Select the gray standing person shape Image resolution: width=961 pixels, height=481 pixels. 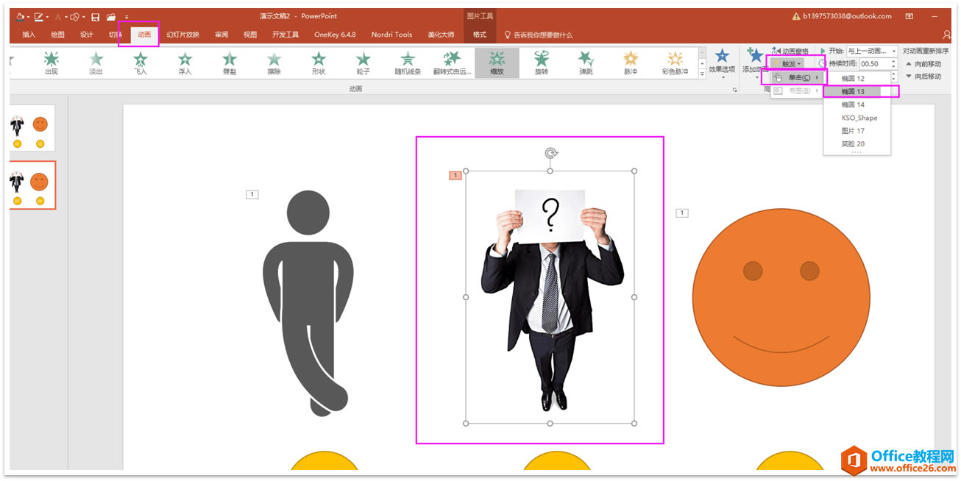point(307,302)
